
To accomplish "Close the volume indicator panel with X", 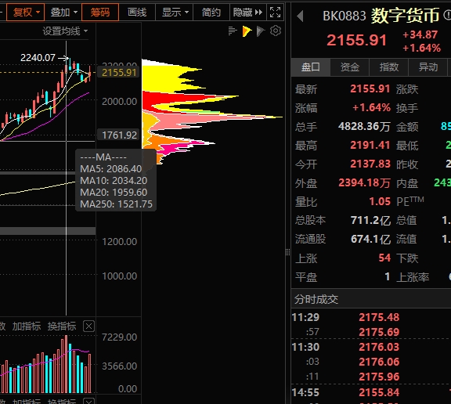I will point(88,326).
